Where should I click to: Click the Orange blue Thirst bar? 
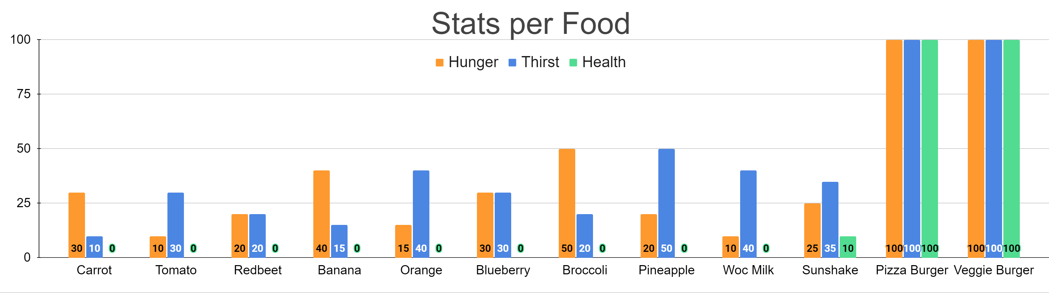(421, 207)
